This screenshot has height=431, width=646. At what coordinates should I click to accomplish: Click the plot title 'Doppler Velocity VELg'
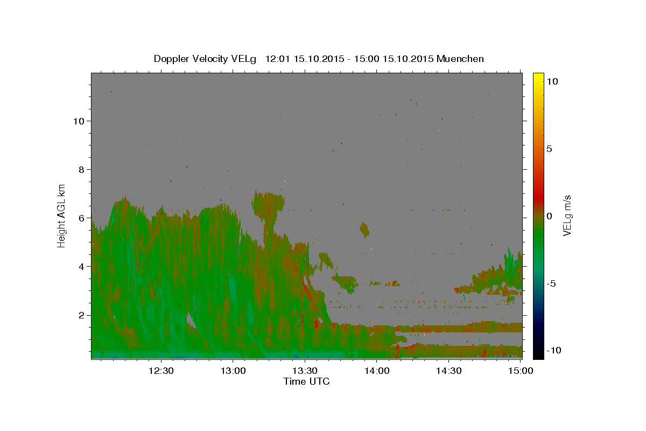coord(206,59)
